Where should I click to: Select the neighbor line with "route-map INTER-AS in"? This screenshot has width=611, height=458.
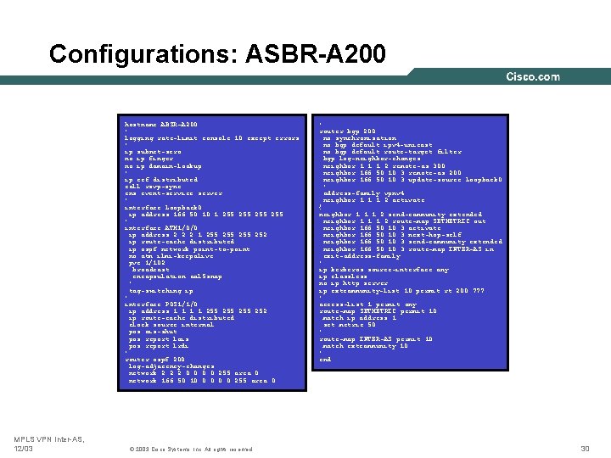click(x=408, y=249)
